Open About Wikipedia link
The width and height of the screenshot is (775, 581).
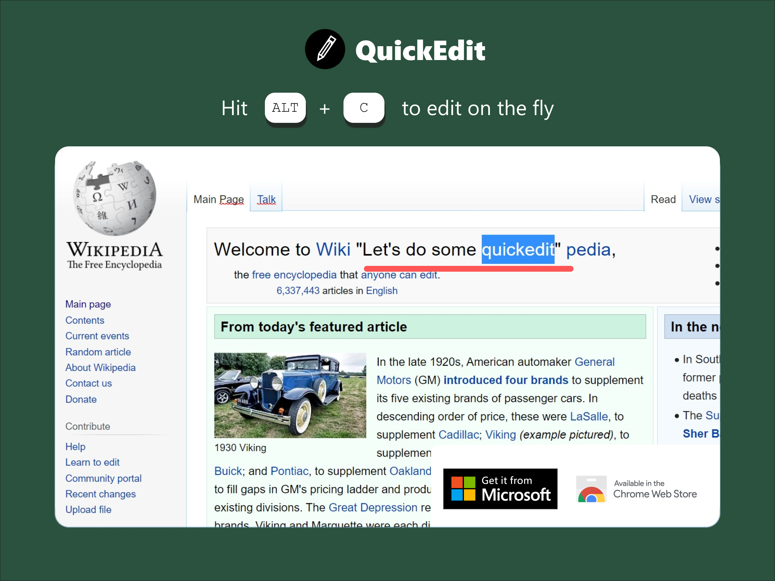(100, 367)
